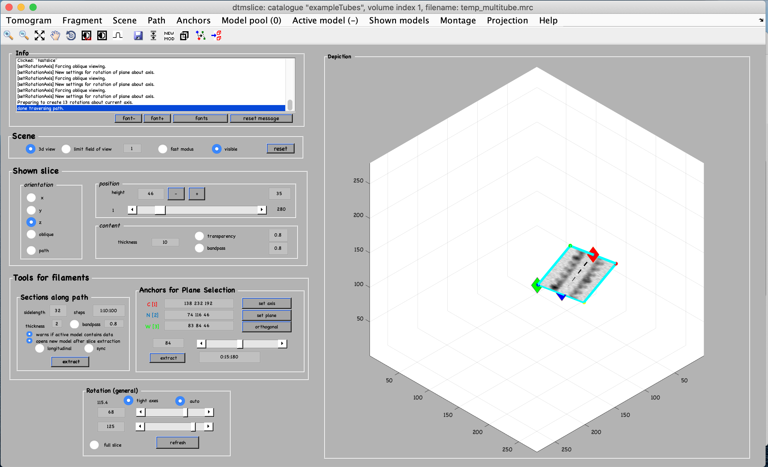Open the Montage menu

458,21
